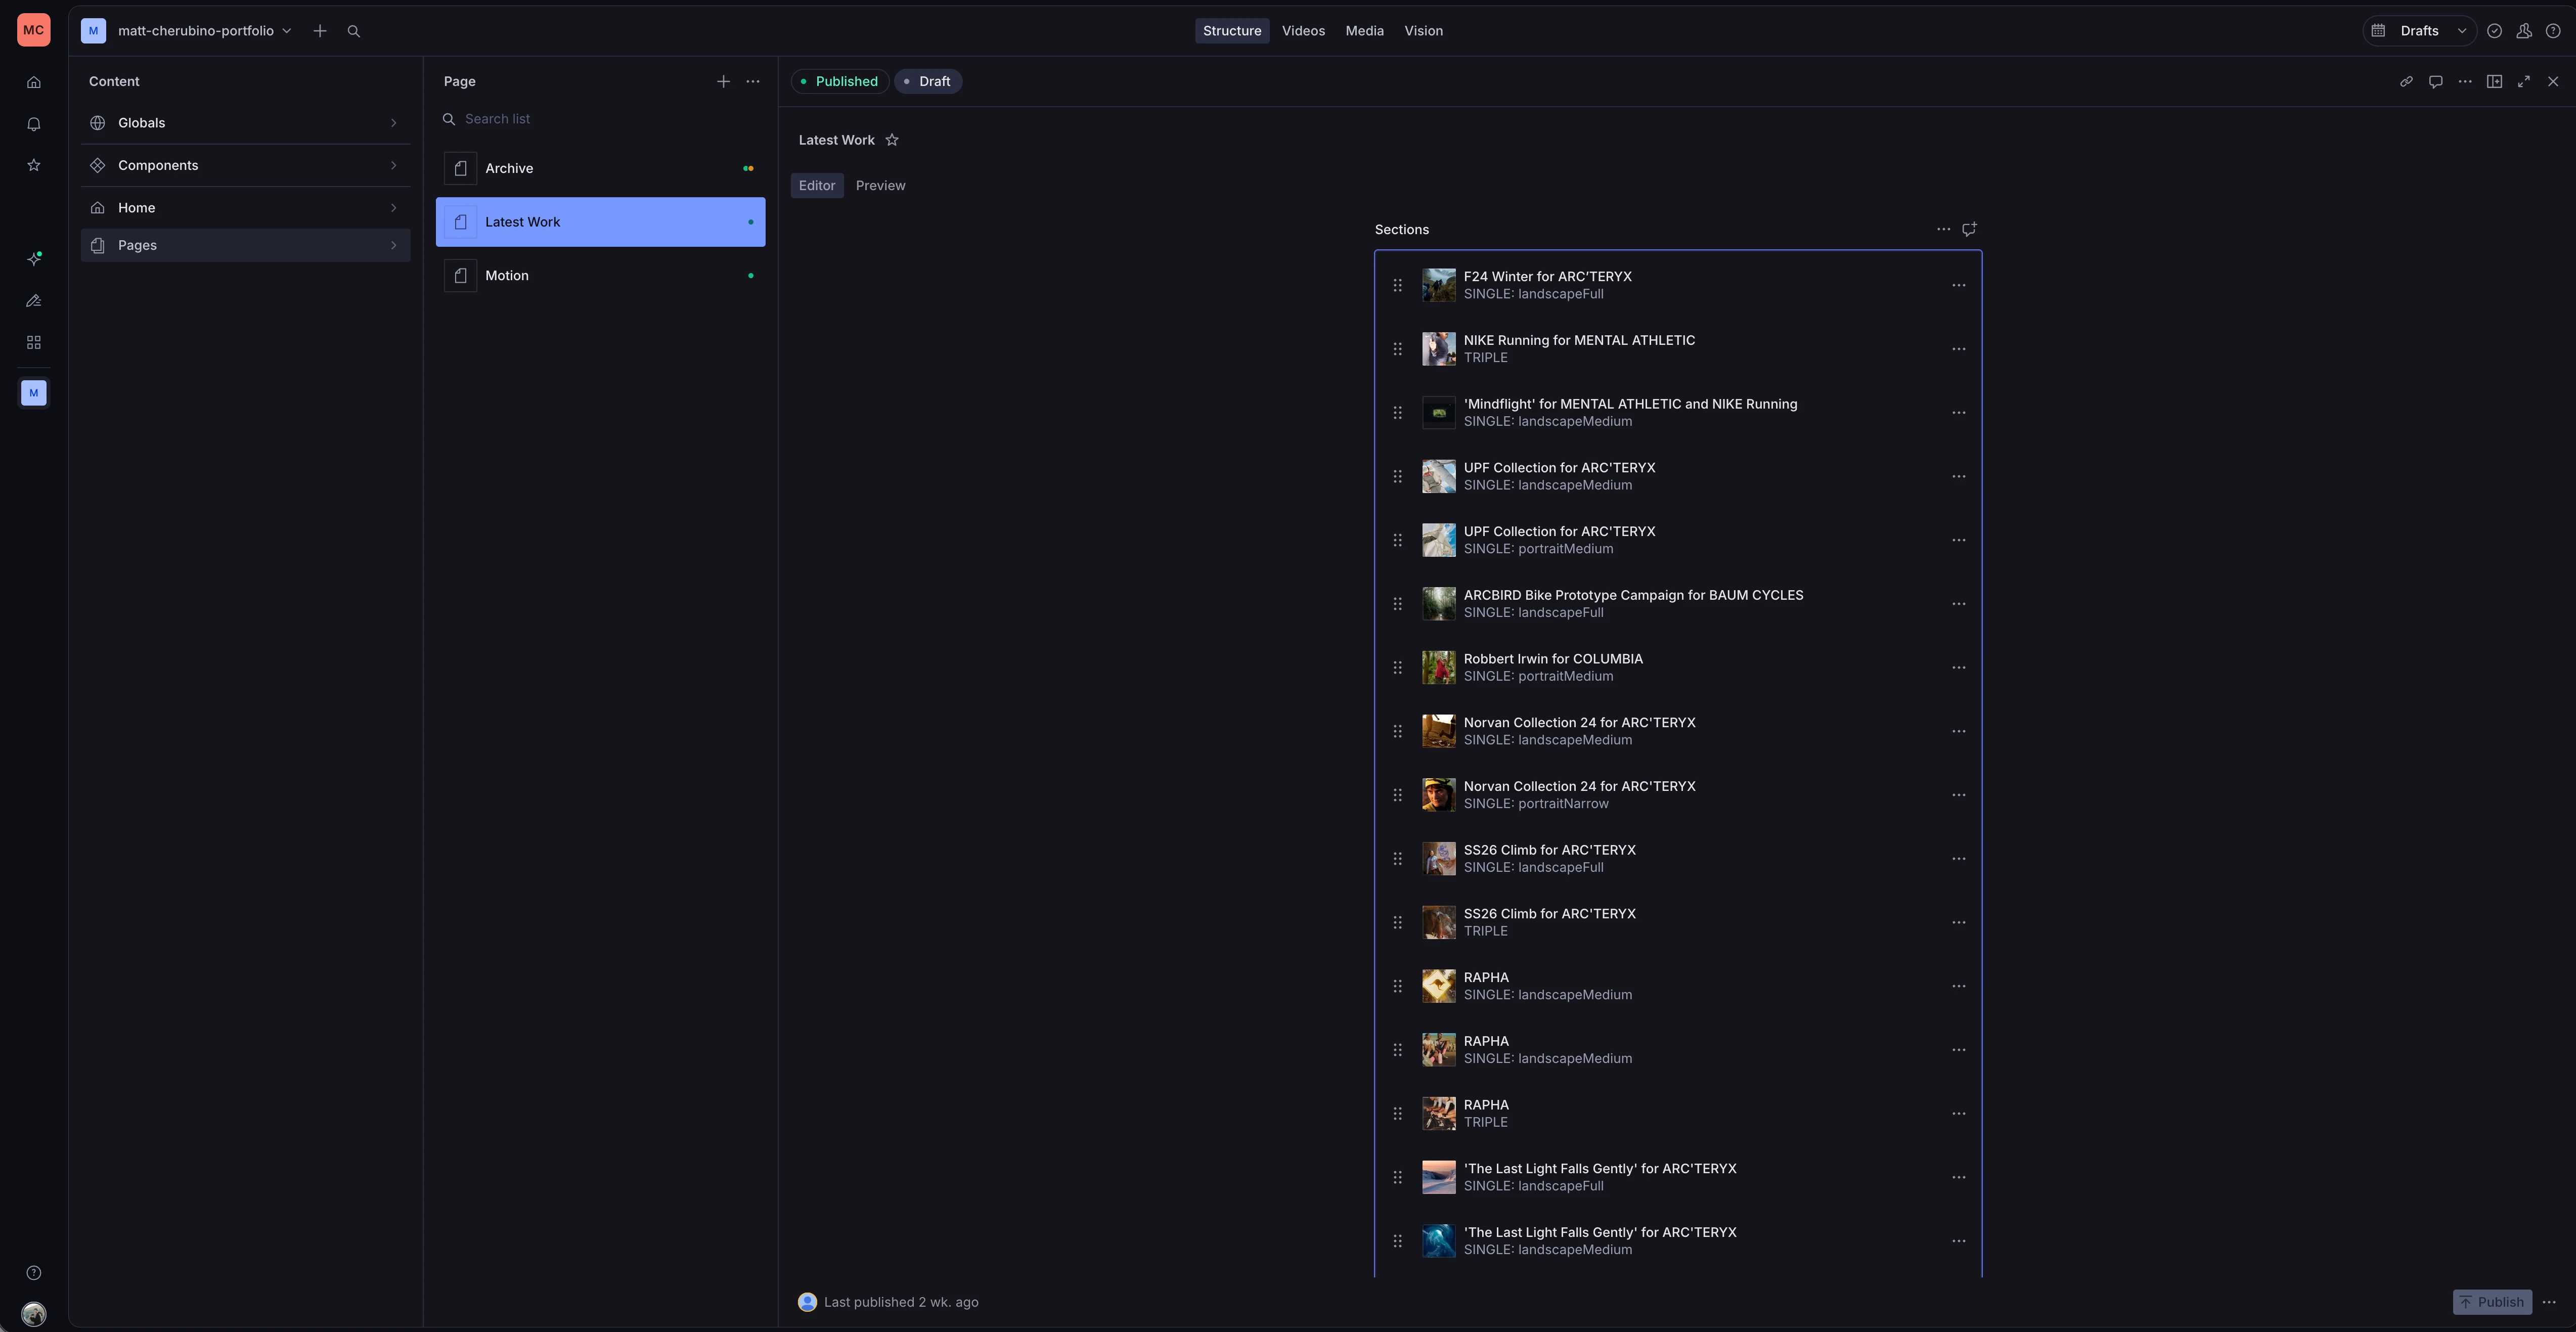Open Page list options ellipsis

click(753, 81)
